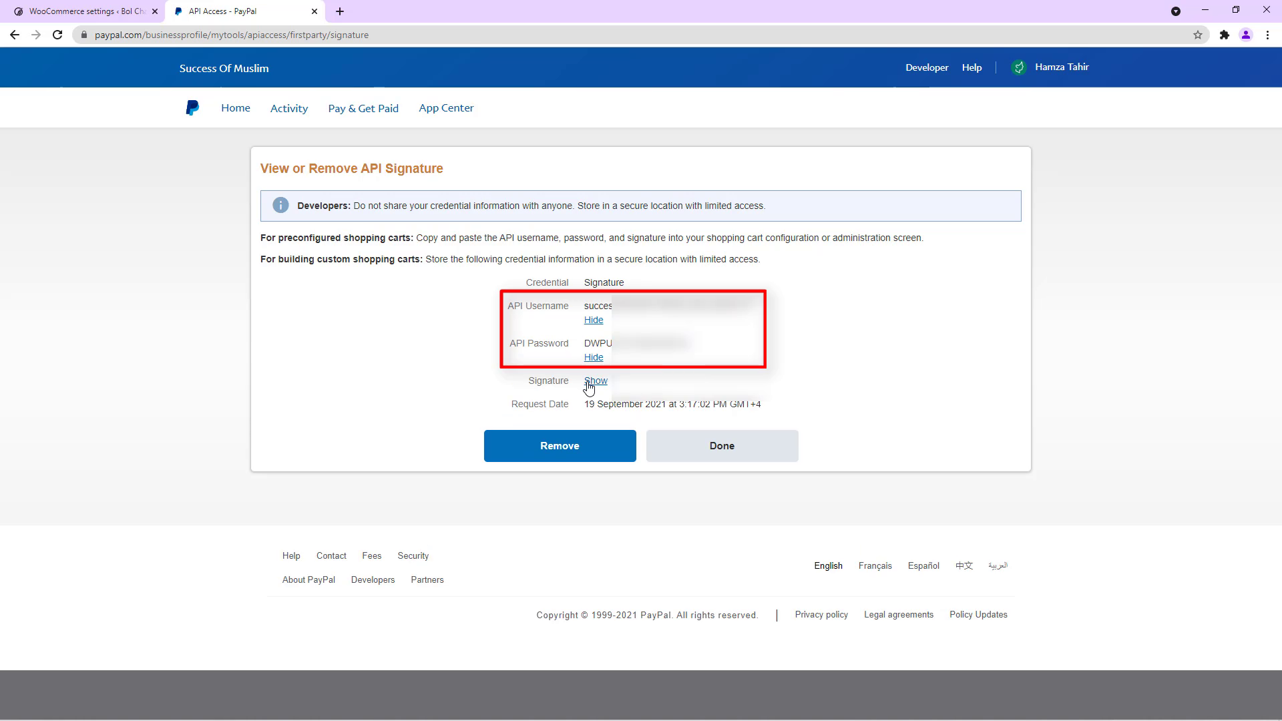
Task: Click the Developer link in header
Action: pyautogui.click(x=927, y=67)
